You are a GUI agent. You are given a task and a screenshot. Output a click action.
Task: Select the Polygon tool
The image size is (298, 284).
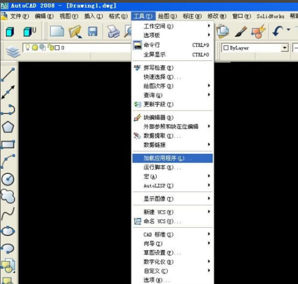coord(8,127)
